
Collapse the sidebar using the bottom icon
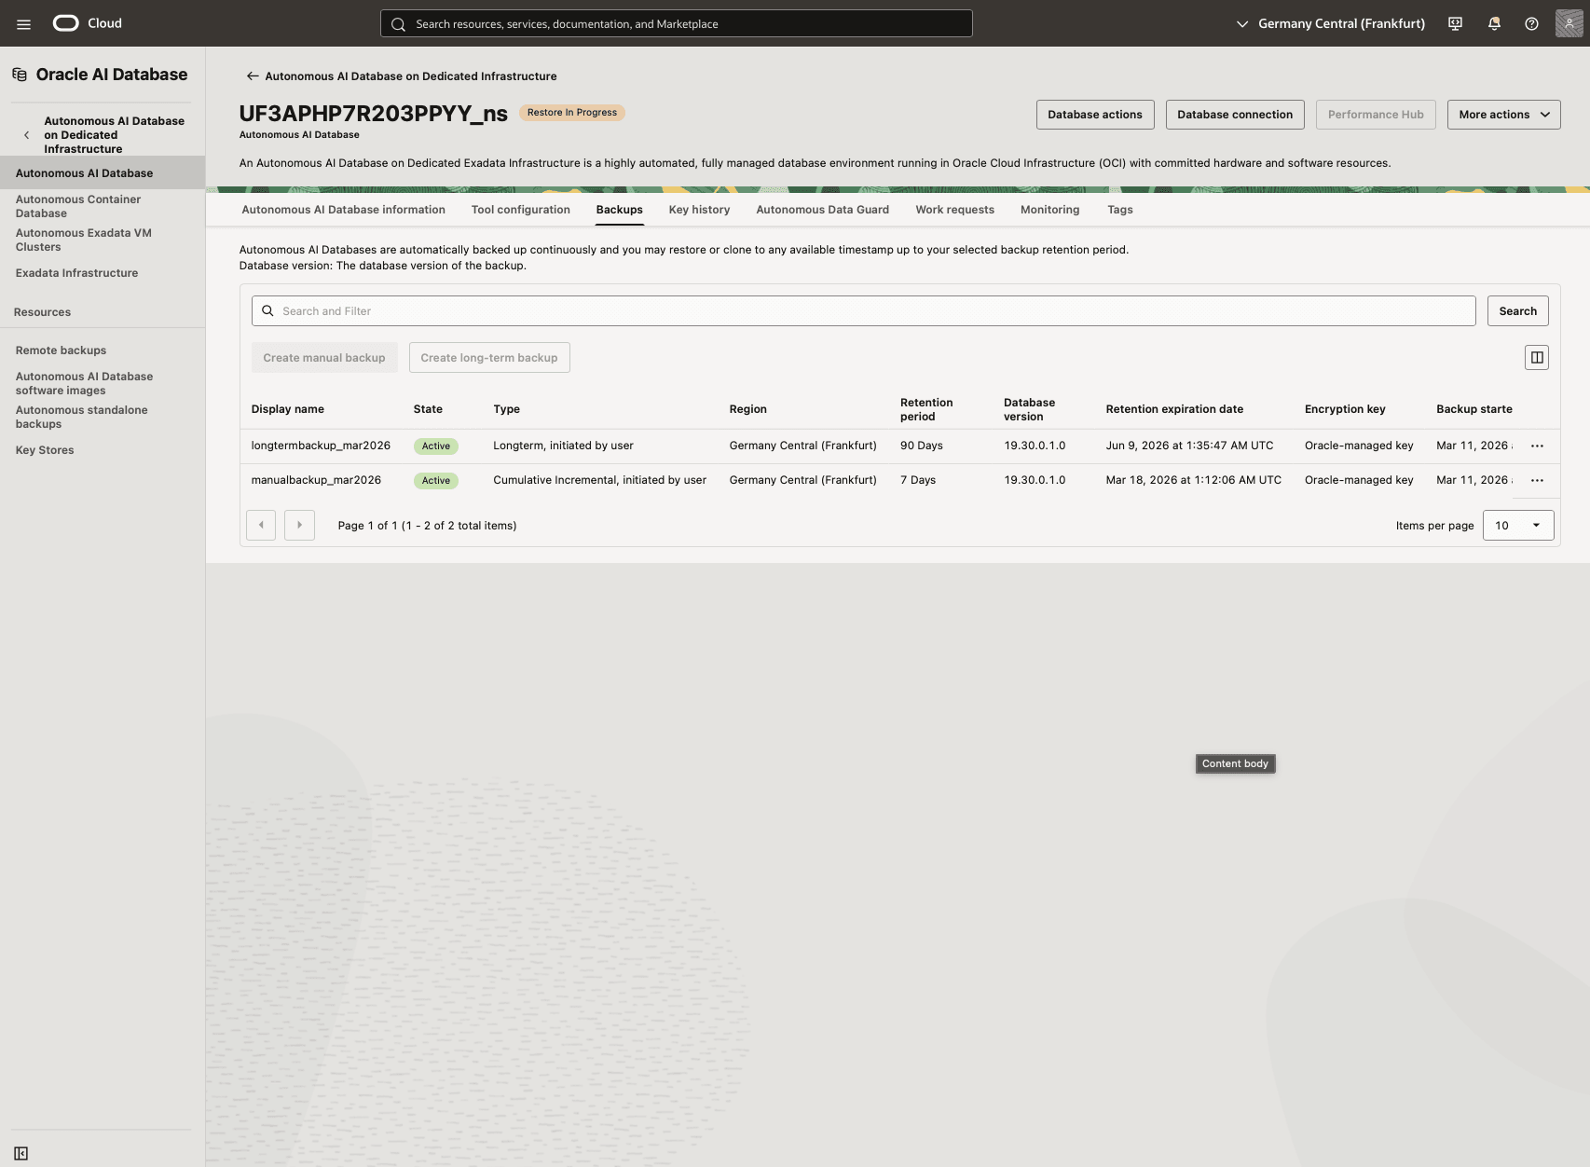tap(21, 1154)
